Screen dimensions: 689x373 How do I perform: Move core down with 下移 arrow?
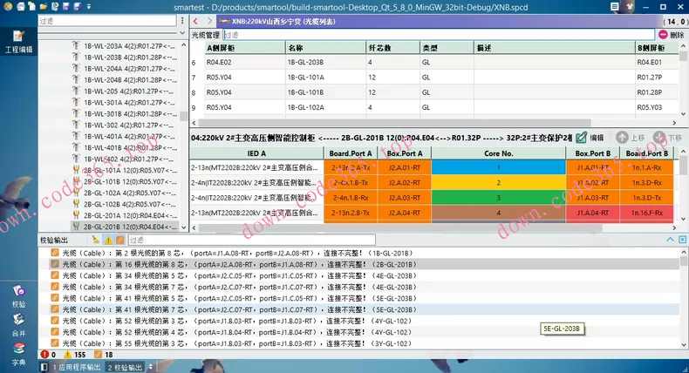[666, 138]
